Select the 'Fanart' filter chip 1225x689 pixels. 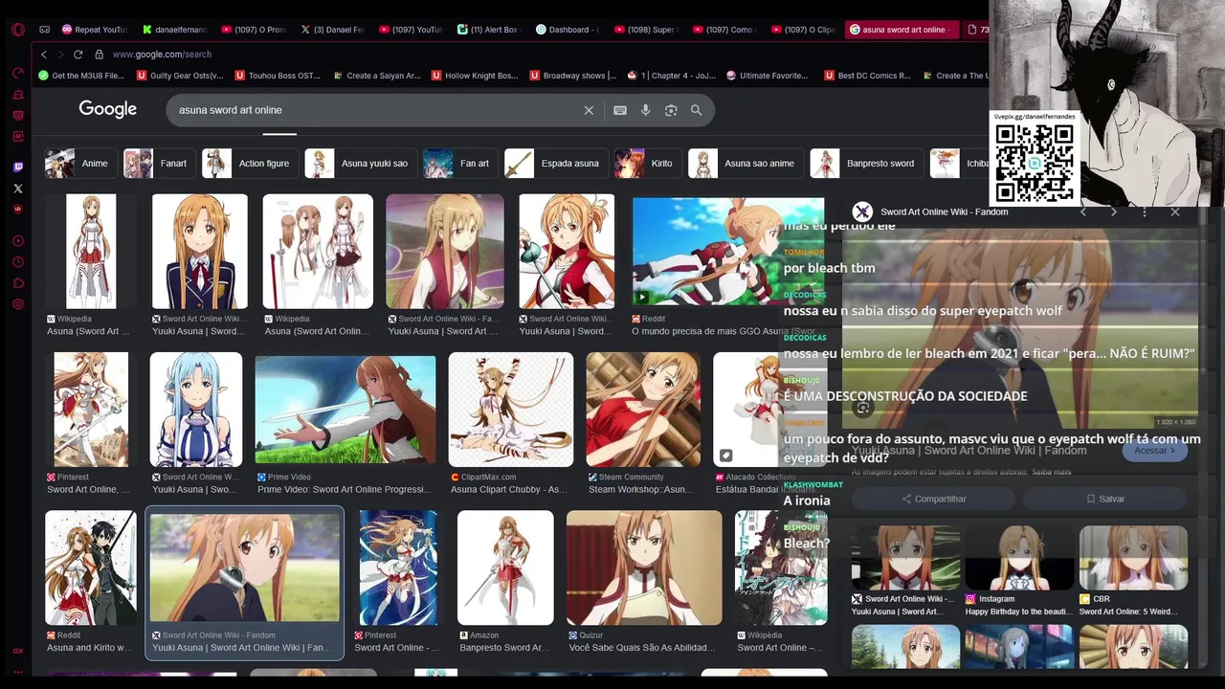click(160, 164)
